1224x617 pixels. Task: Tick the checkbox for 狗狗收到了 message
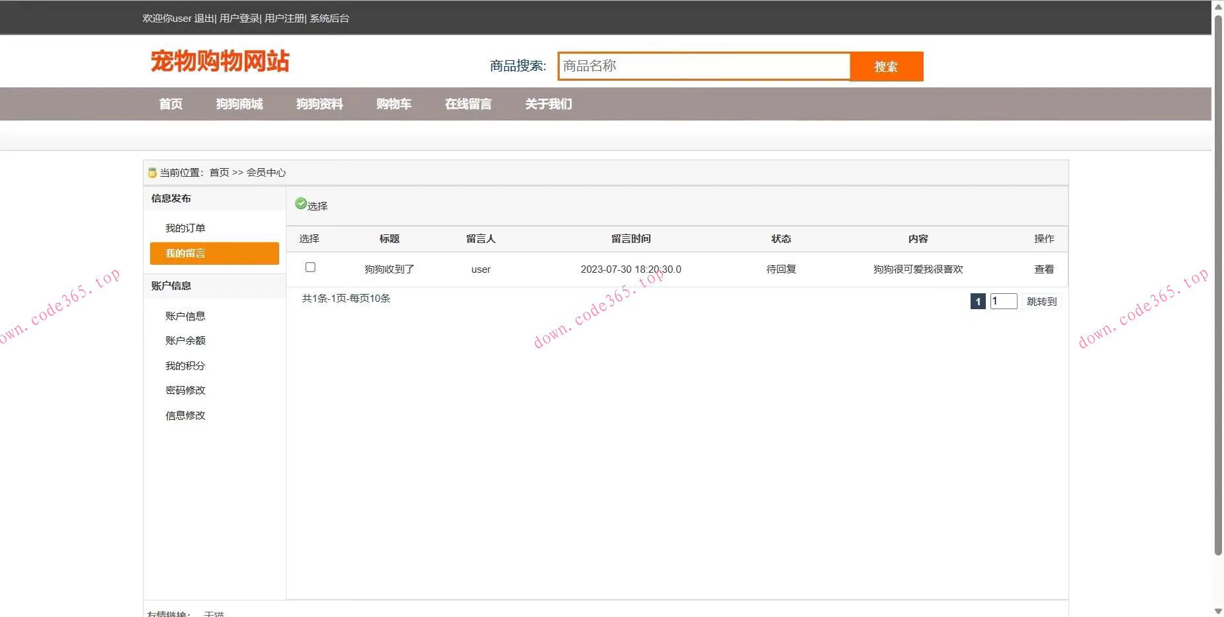310,267
